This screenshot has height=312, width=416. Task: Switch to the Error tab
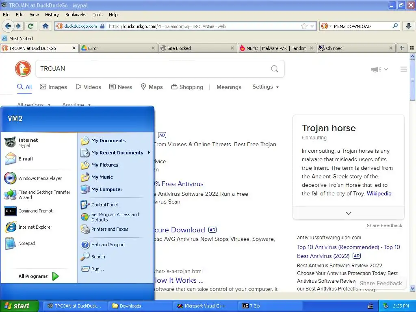pyautogui.click(x=118, y=48)
